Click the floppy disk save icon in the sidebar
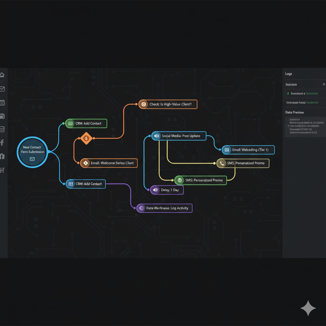 (x=2, y=116)
